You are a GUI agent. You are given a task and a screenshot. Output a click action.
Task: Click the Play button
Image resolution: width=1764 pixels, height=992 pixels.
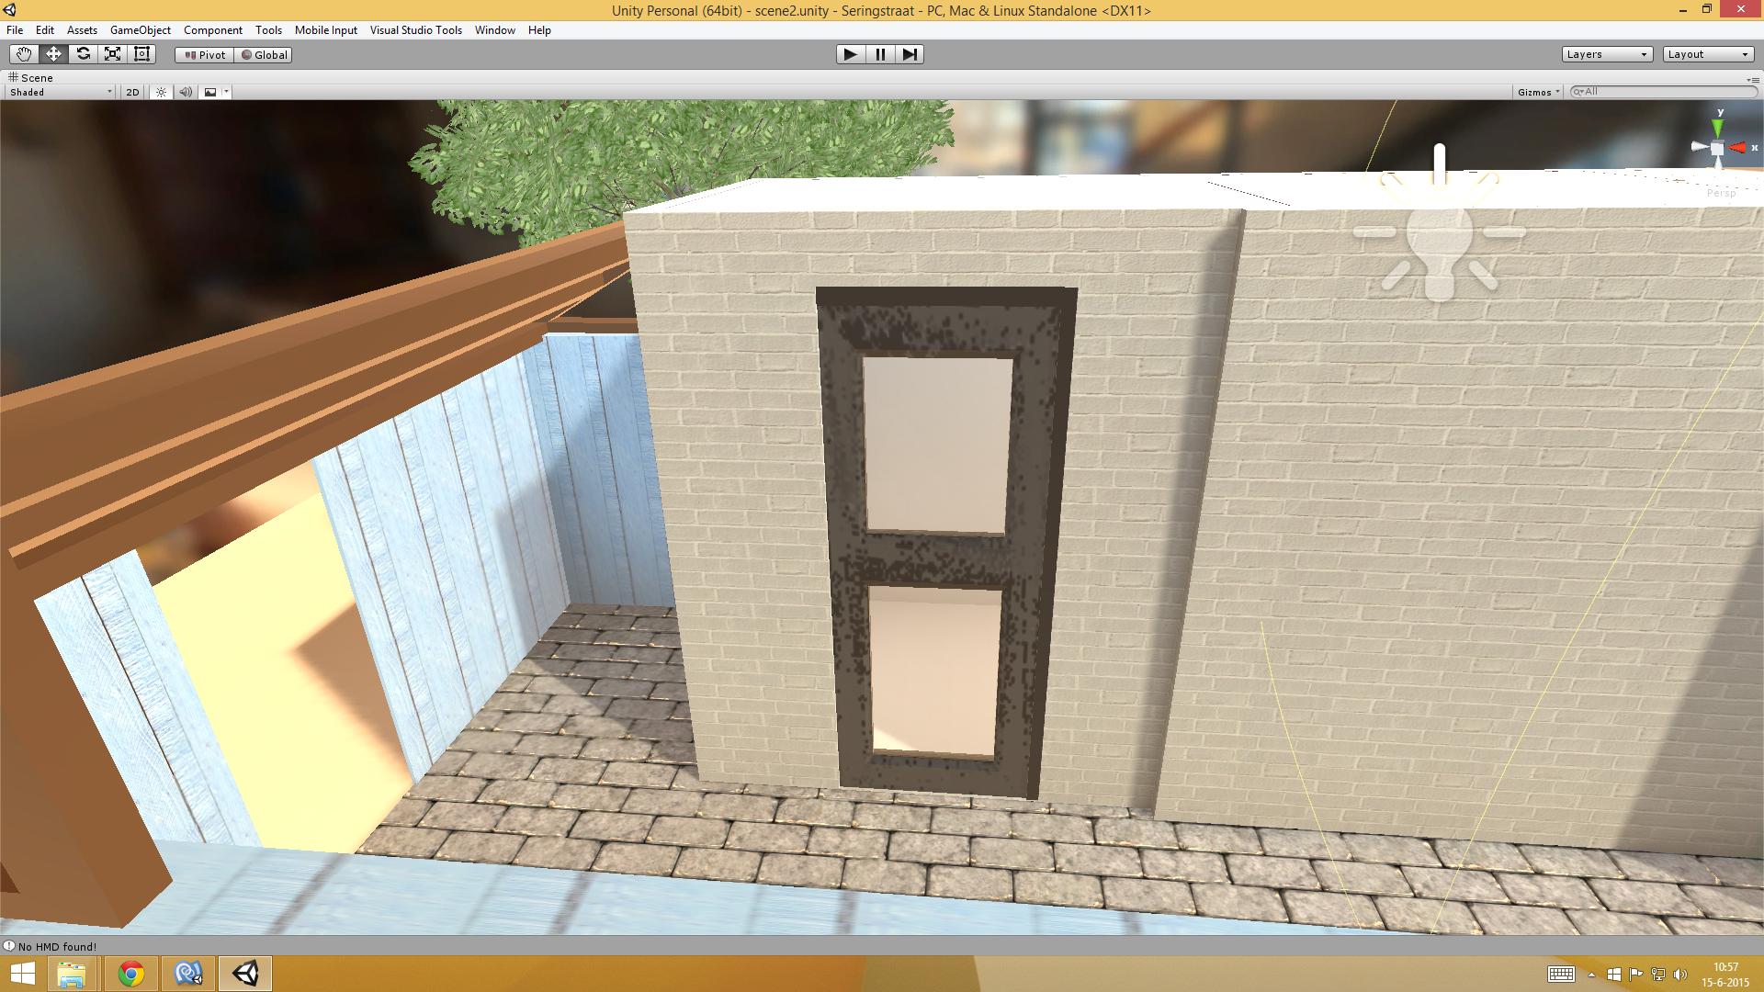[850, 54]
